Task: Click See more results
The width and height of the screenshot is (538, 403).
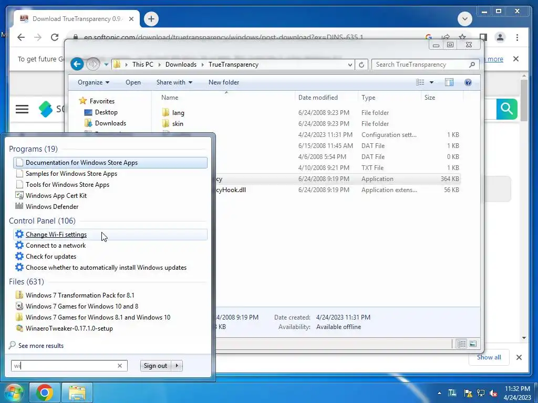Action: 36,345
